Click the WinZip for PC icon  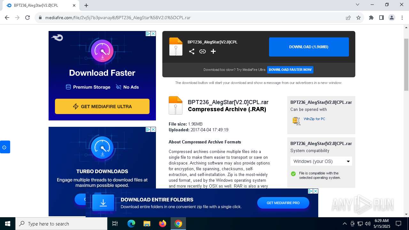297,121
